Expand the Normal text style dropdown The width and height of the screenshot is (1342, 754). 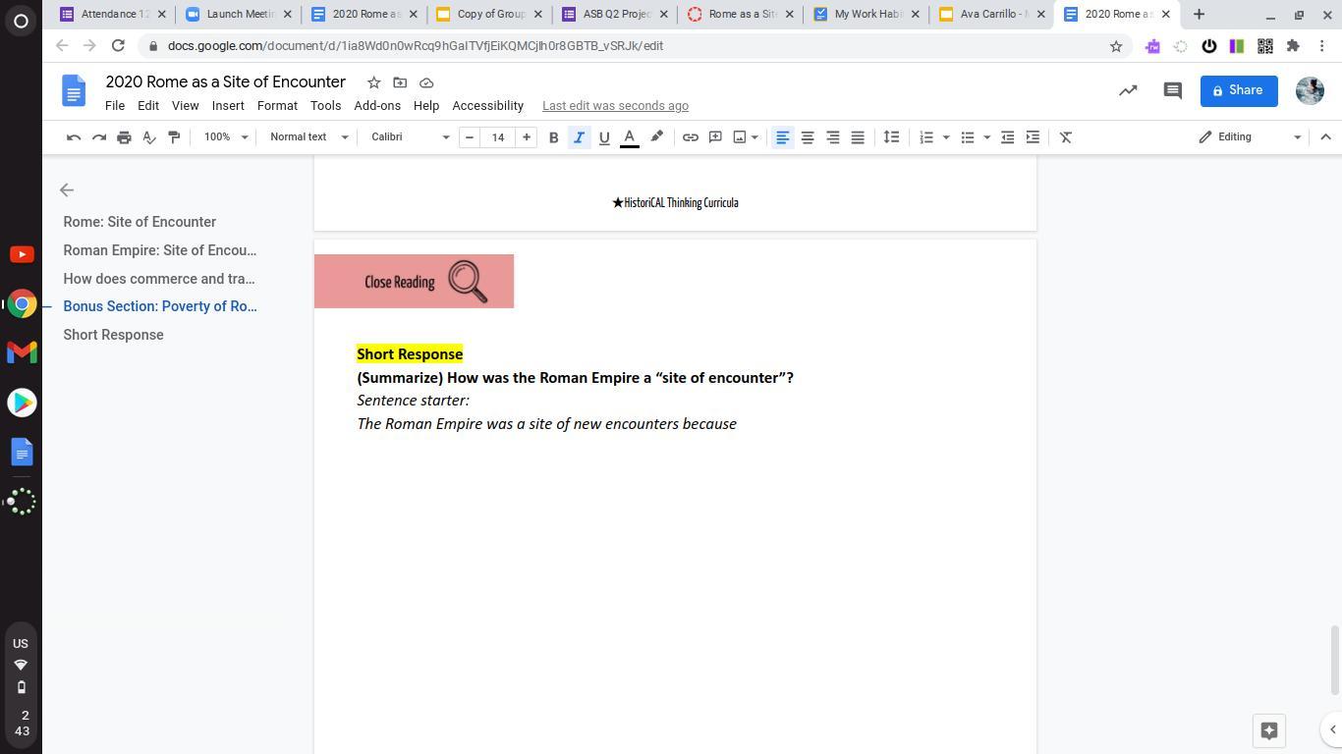(308, 137)
